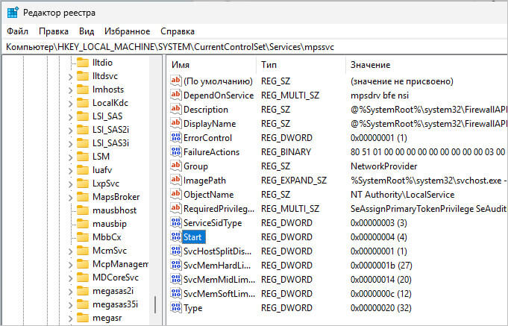Open the Вид menu

tap(87, 31)
